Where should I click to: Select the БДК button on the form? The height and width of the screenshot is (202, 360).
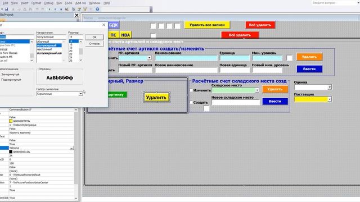(114, 25)
